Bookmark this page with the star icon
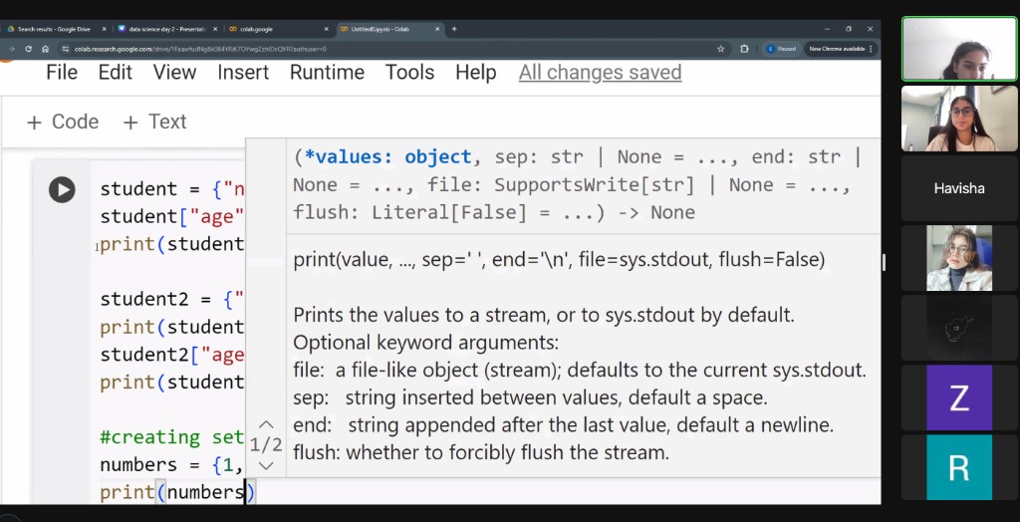 point(721,49)
